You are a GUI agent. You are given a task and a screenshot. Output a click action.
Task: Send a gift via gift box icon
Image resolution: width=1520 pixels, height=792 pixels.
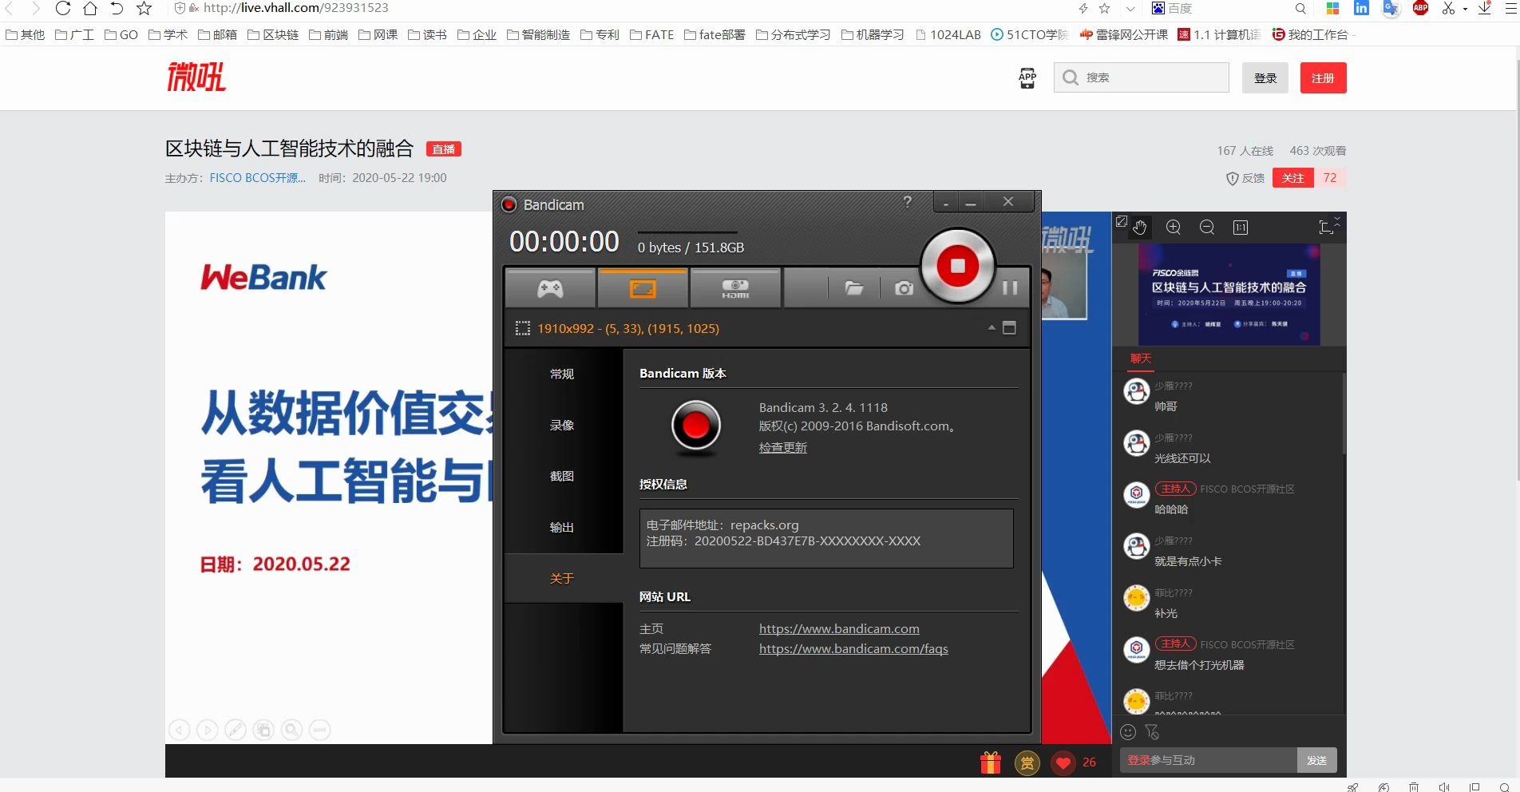coord(991,763)
